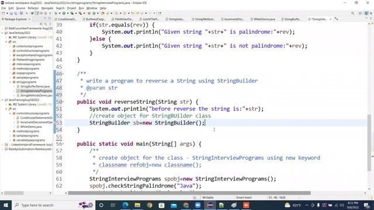Switch to the Debug perspective icon
The width and height of the screenshot is (374, 210).
[x=371, y=13]
